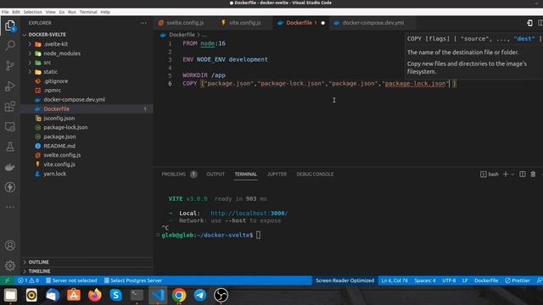The width and height of the screenshot is (543, 305).
Task: Click the LF end-of-line indicator
Action: 465,280
